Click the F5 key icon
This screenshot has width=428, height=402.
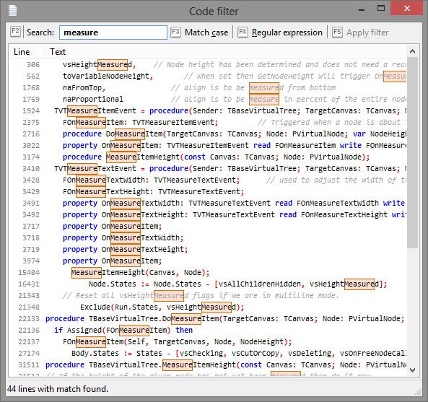(x=337, y=32)
